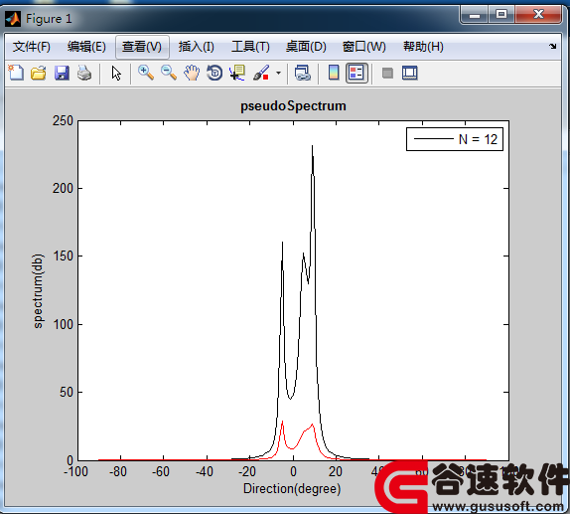The height and width of the screenshot is (514, 570).
Task: Save the figure with the floppy disk icon
Action: click(62, 73)
